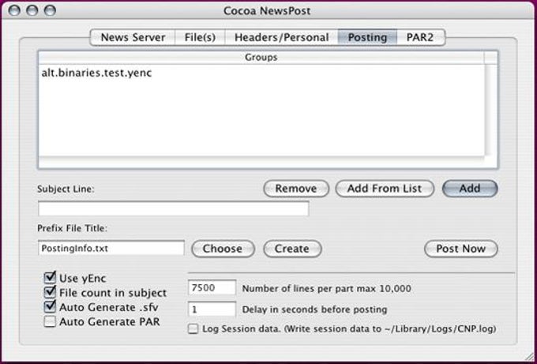The image size is (537, 364).
Task: Choose a prefix file
Action: pos(223,249)
